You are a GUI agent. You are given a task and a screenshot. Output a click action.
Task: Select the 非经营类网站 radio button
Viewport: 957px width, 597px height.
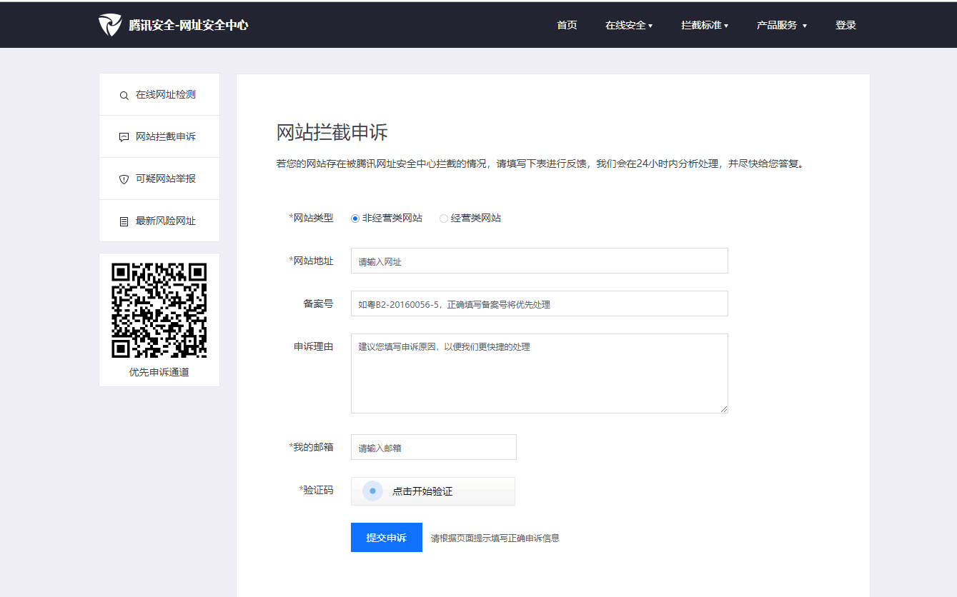(x=355, y=219)
